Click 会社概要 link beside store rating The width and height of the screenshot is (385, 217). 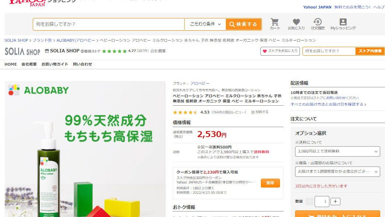(x=158, y=51)
